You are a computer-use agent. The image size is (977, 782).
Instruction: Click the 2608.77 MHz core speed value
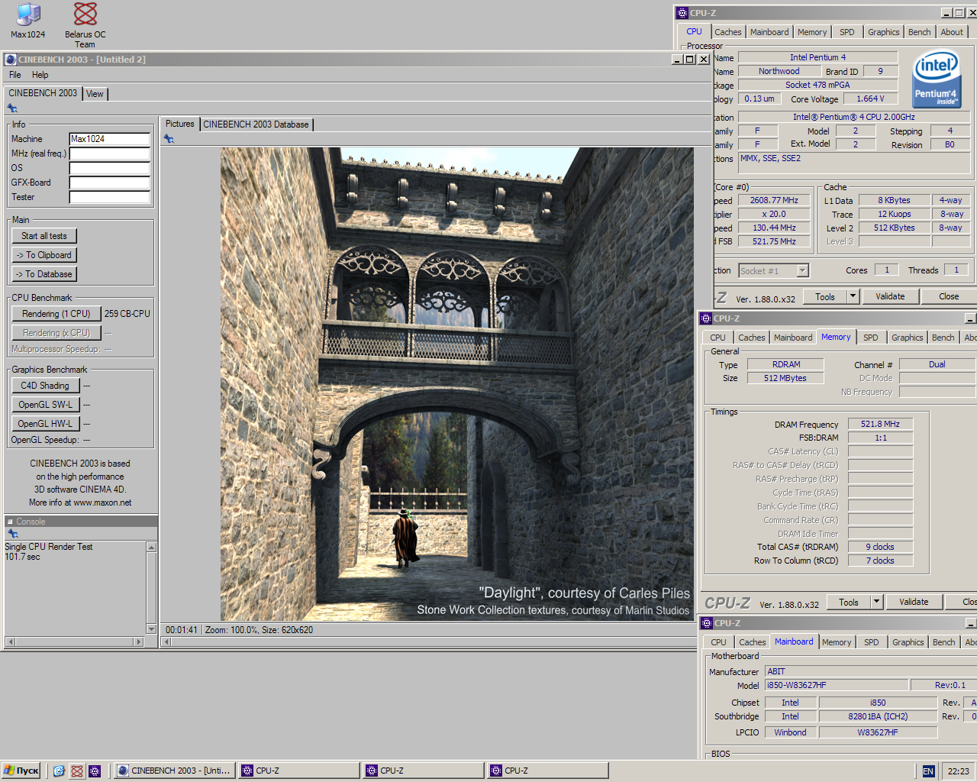click(774, 200)
